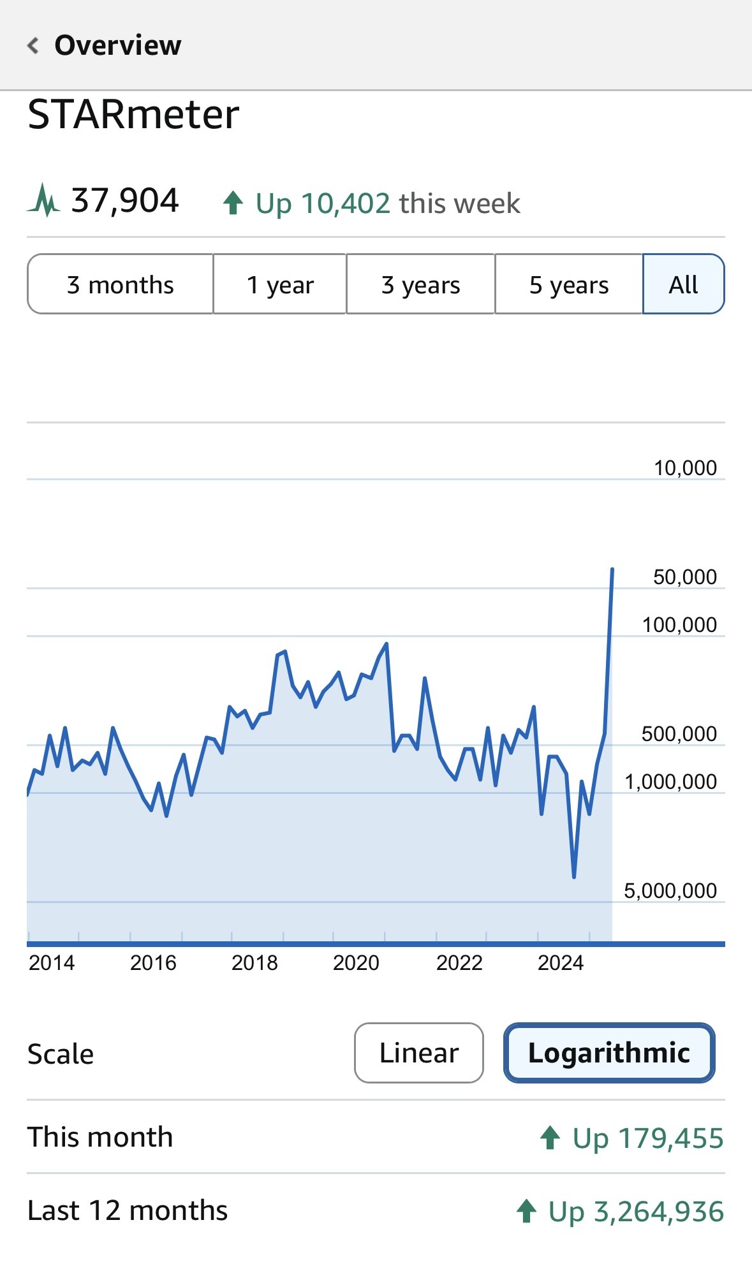Select the 1 year range tab
752x1278 pixels.
pos(280,284)
